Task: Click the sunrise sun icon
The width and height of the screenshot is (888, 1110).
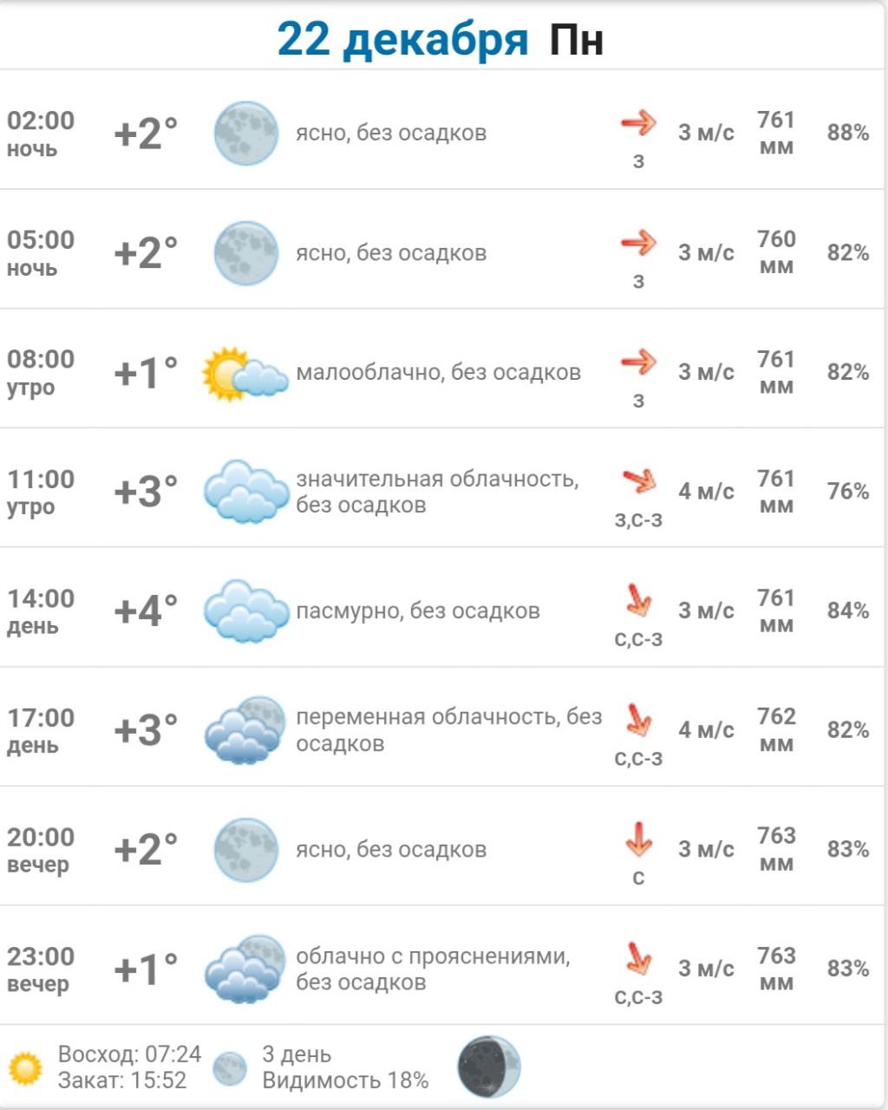Action: coord(25,1068)
